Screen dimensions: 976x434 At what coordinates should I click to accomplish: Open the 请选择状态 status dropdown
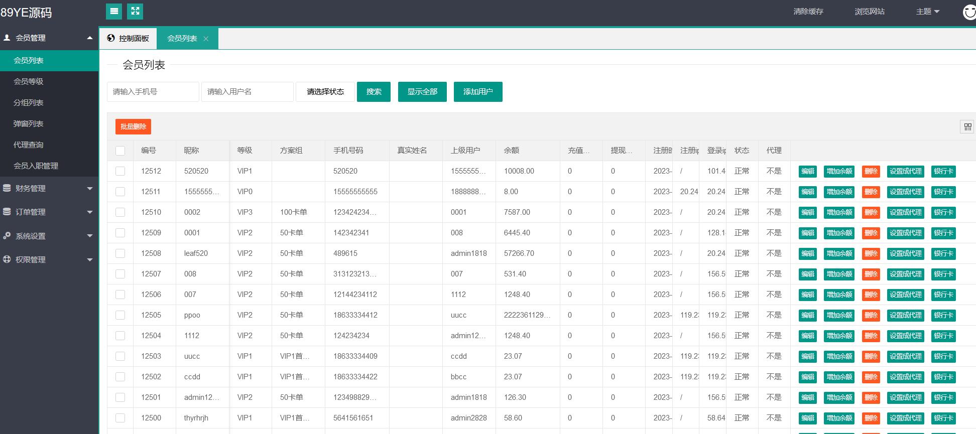[x=325, y=92]
